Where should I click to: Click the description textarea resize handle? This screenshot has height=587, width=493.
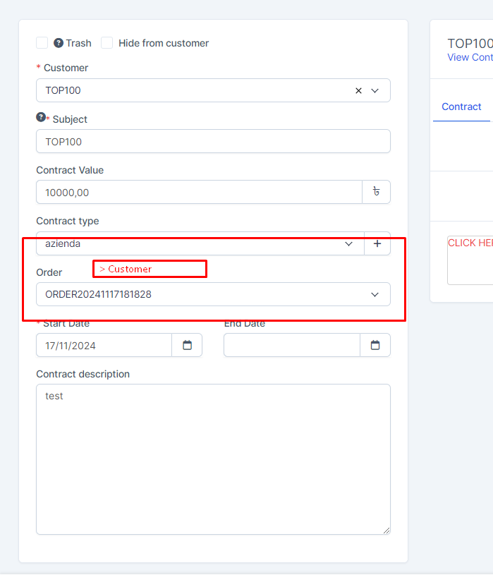pyautogui.click(x=386, y=530)
